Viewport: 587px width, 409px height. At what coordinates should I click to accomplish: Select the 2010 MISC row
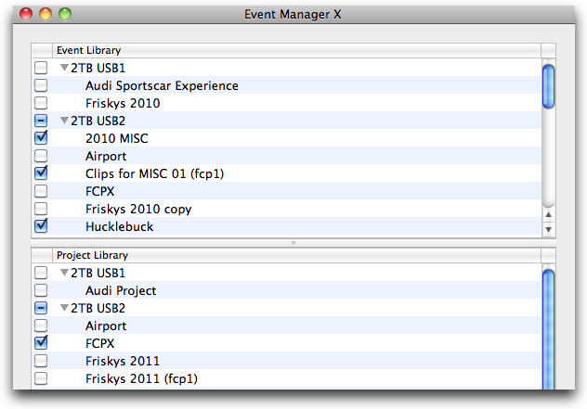[286, 138]
